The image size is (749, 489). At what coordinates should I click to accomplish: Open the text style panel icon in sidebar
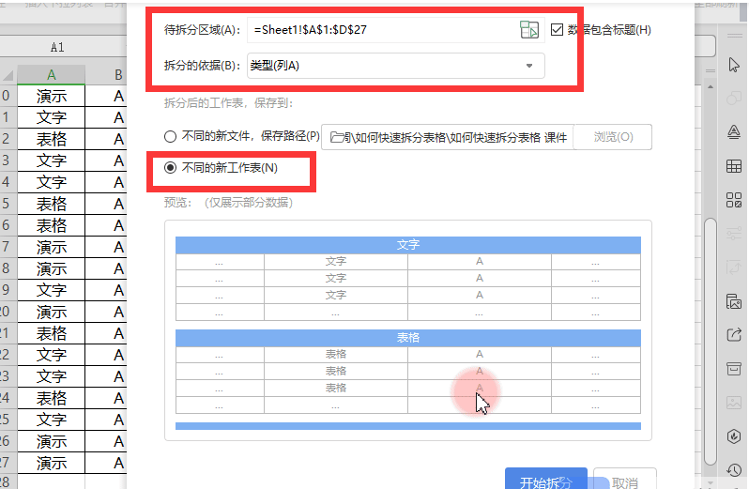(734, 131)
